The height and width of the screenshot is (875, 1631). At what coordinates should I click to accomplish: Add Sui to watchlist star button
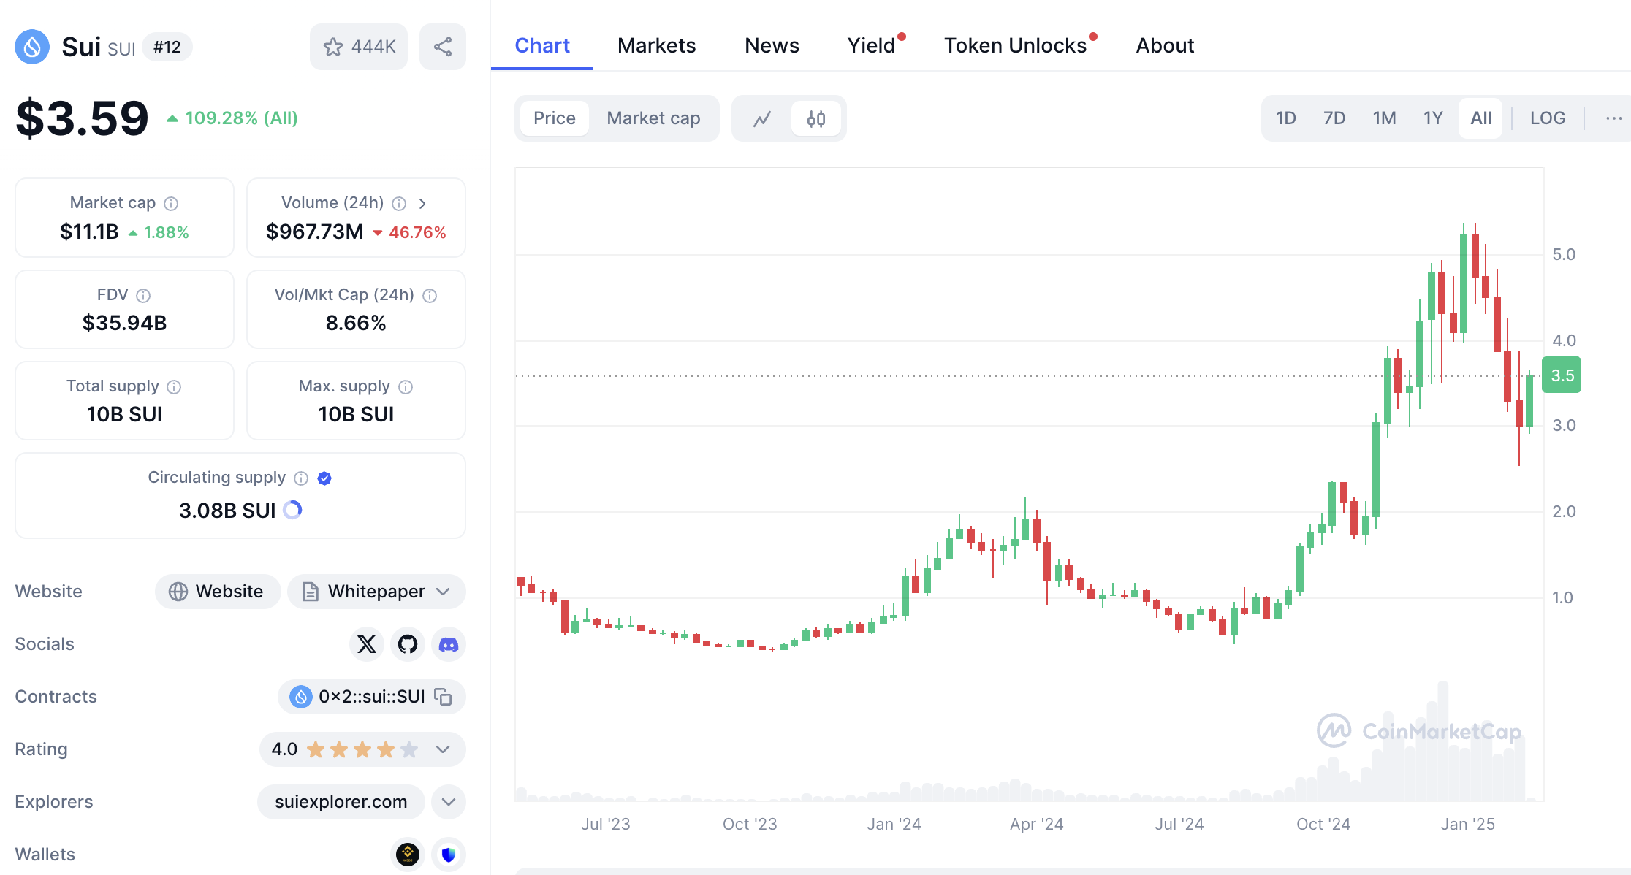click(x=359, y=47)
